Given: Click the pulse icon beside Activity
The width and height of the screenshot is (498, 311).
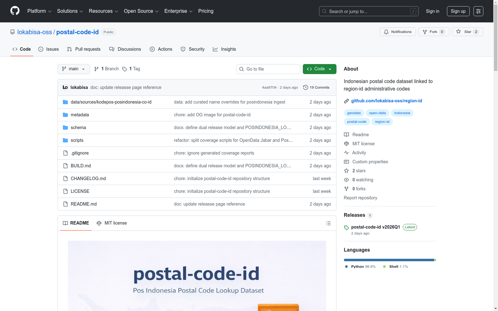Looking at the screenshot, I should (x=346, y=153).
